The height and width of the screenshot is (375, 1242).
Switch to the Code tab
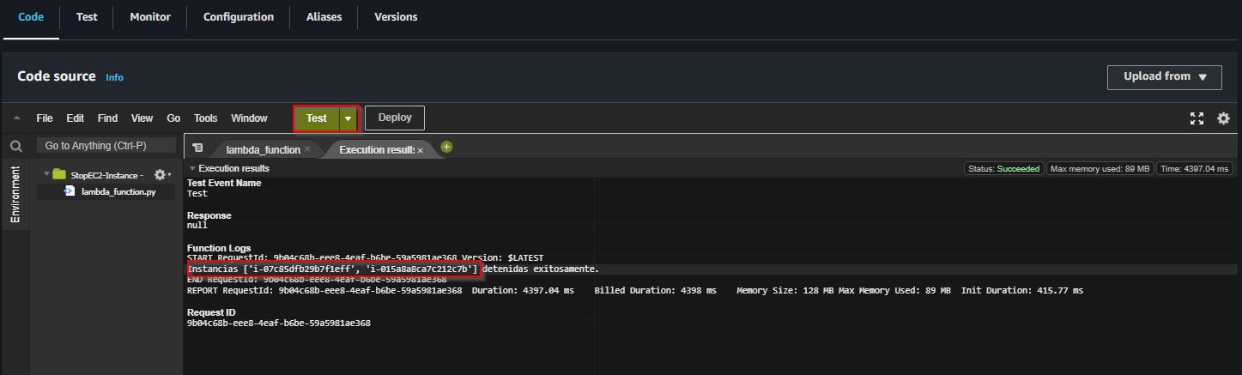[31, 17]
